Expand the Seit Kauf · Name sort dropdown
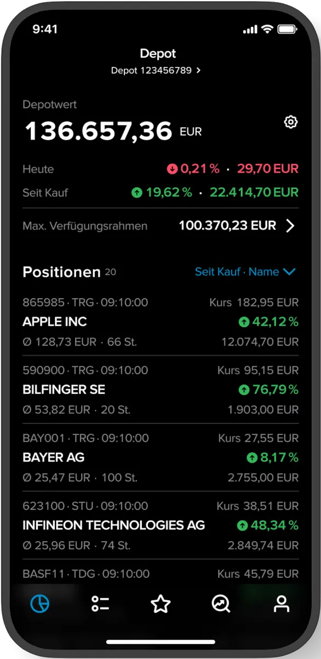 (245, 272)
